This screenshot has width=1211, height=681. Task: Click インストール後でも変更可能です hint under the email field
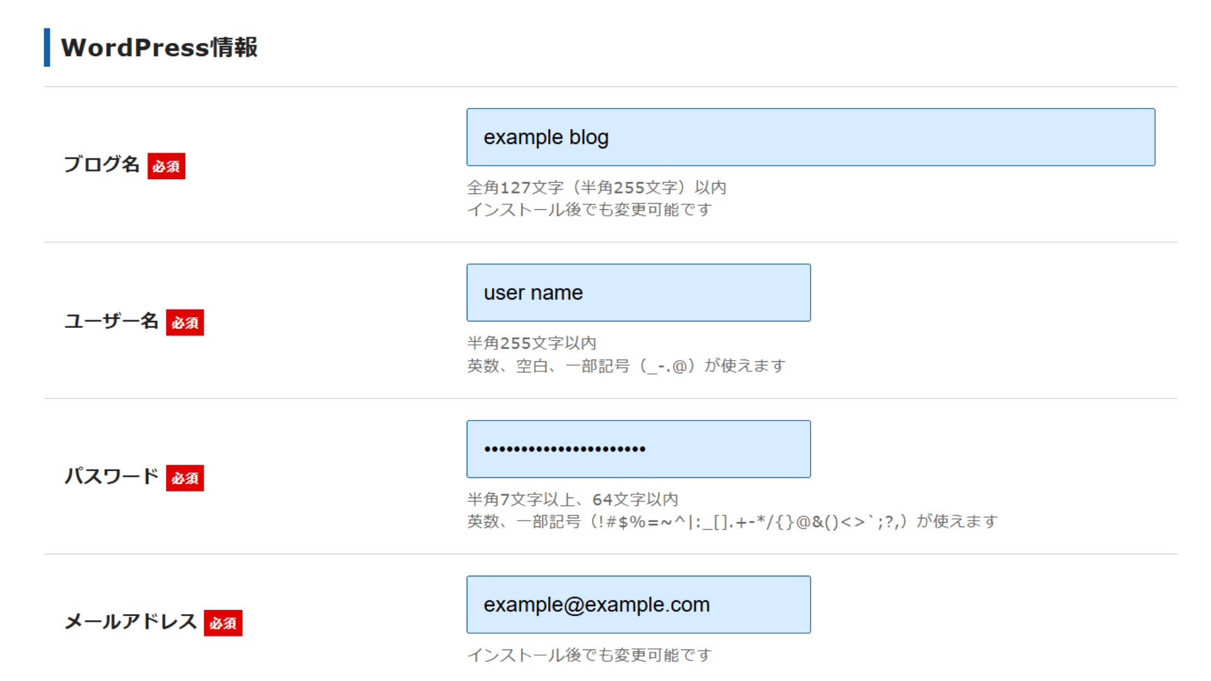tap(590, 655)
